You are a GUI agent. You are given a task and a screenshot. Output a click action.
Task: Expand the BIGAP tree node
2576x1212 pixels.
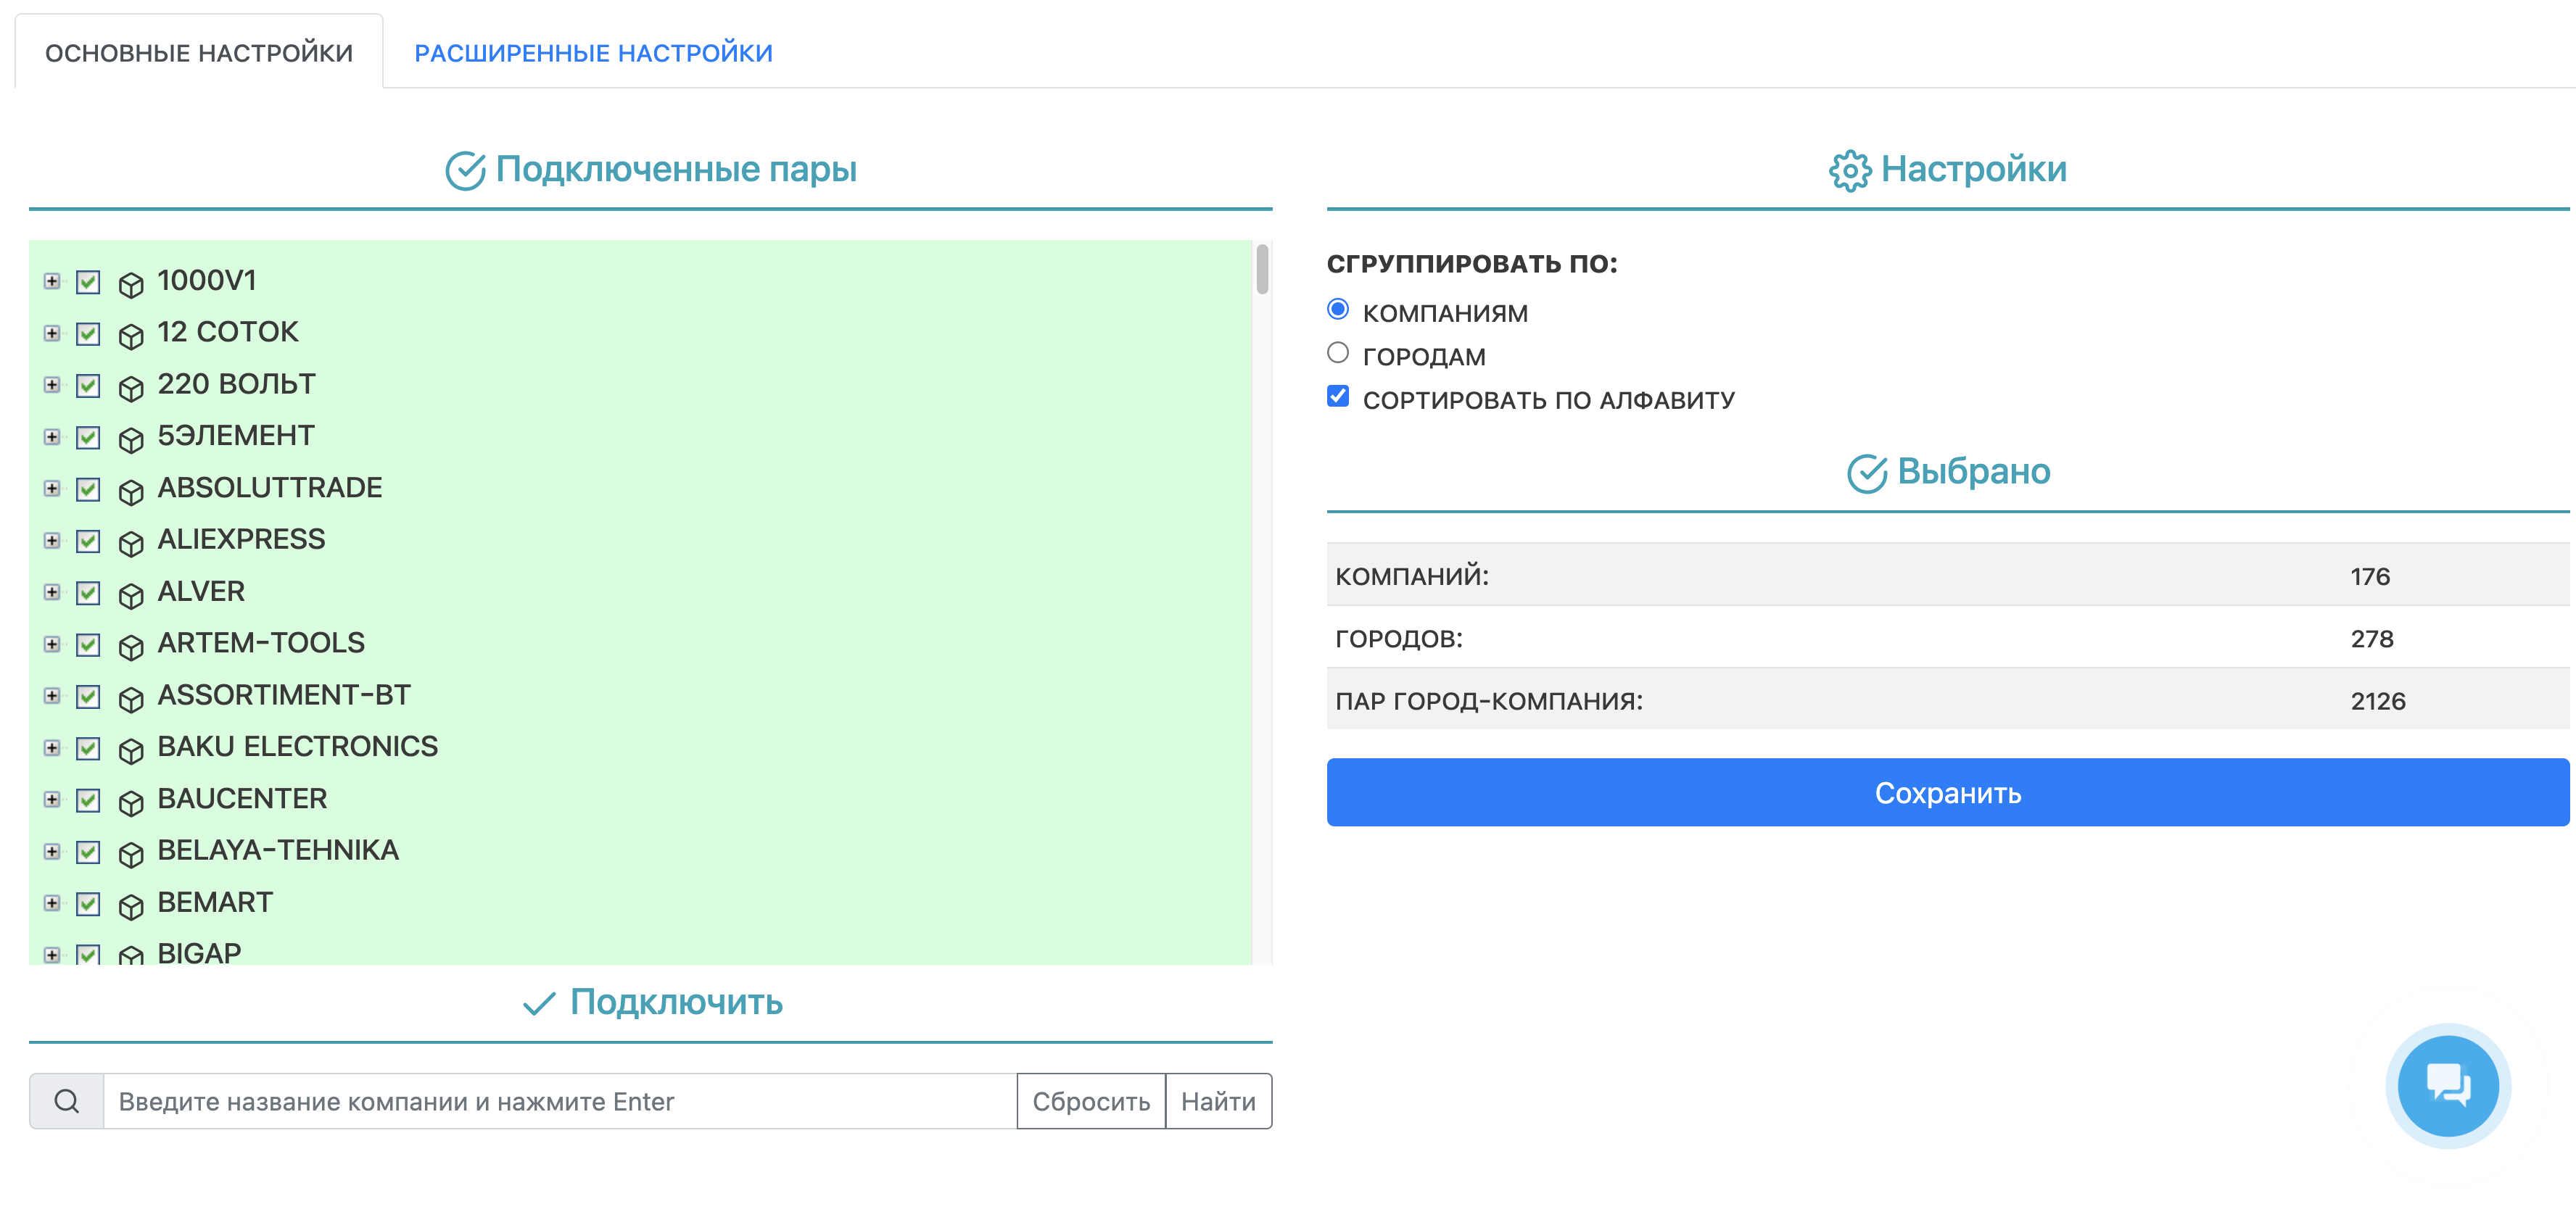pos(52,955)
